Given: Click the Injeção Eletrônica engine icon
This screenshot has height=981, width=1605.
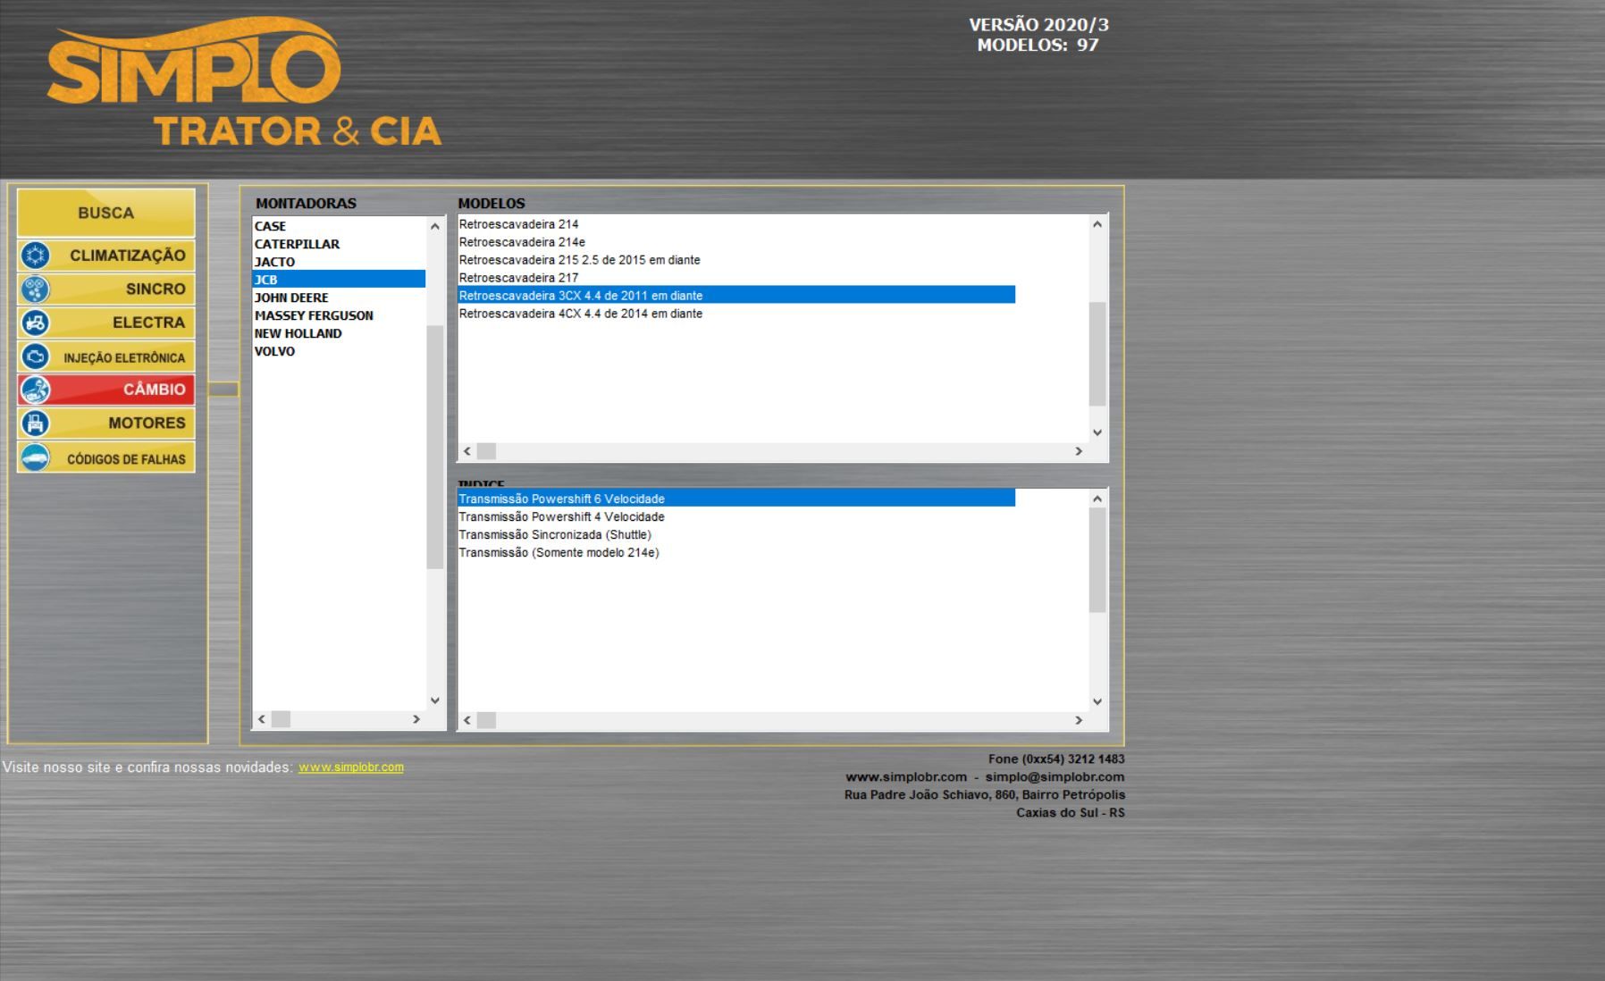Looking at the screenshot, I should tap(36, 356).
